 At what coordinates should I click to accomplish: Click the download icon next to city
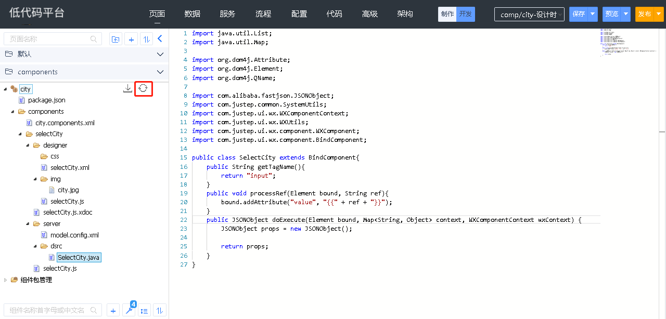click(127, 89)
